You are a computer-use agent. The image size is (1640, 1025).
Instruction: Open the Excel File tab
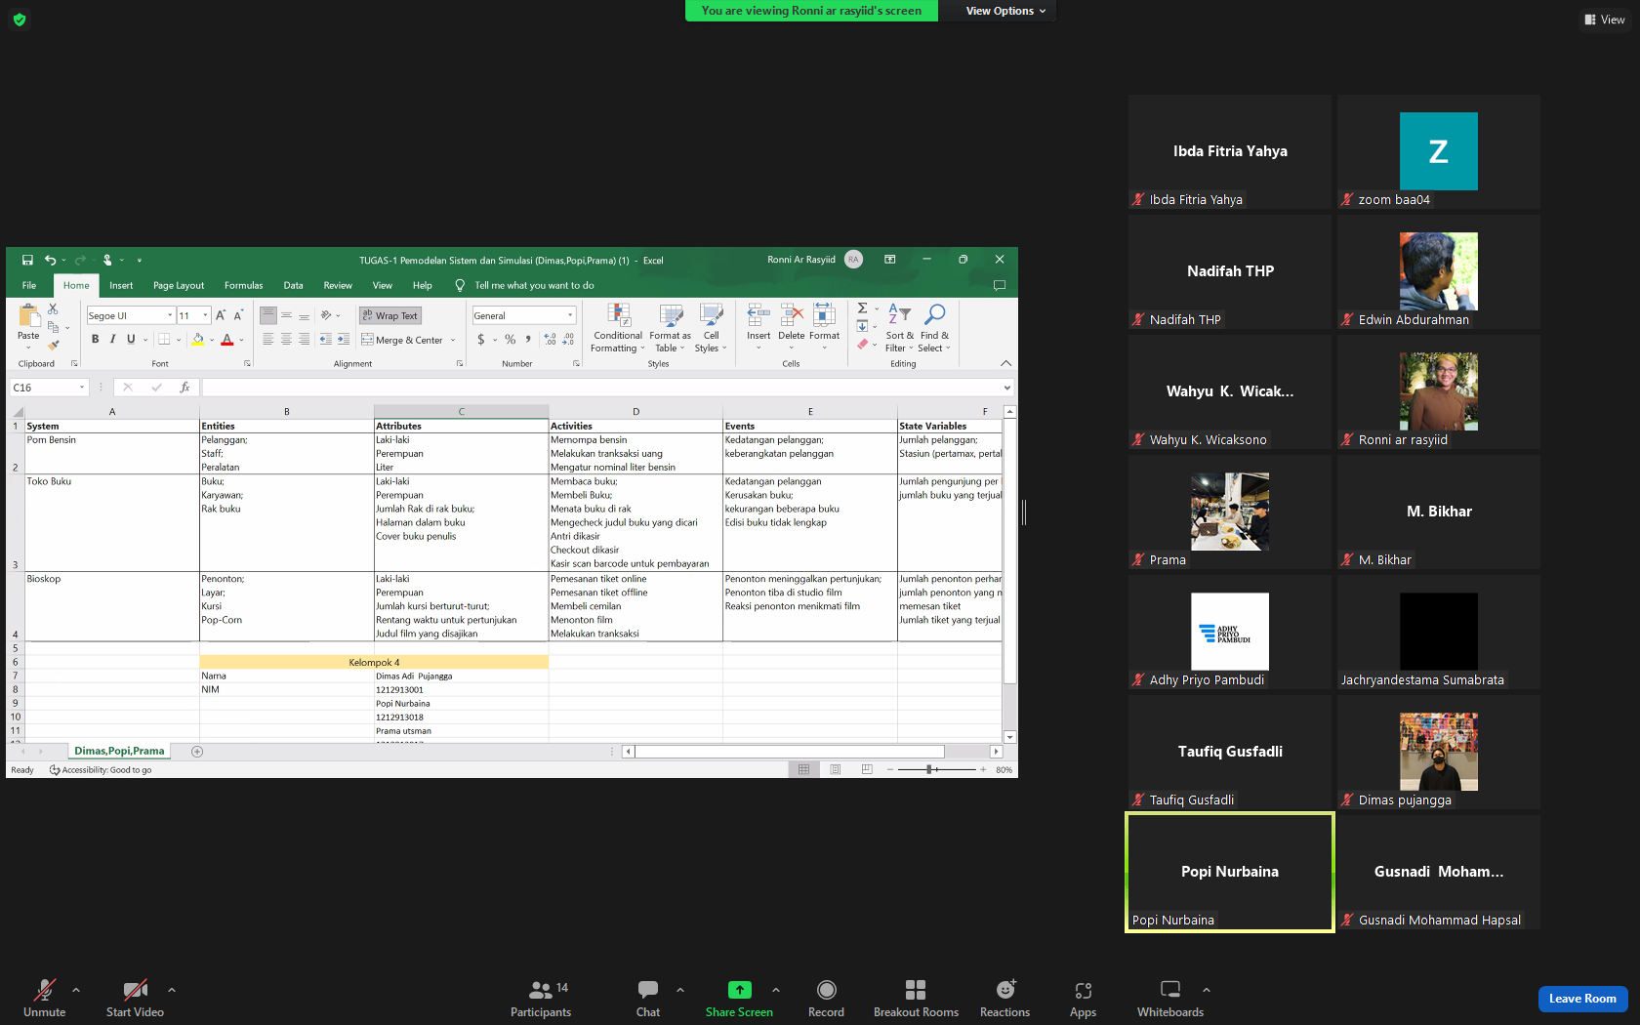(29, 286)
